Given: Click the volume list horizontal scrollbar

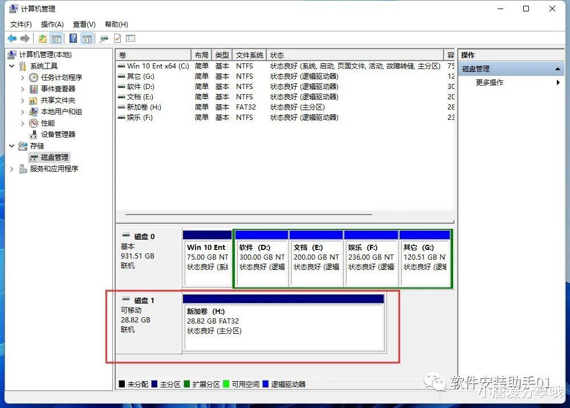Looking at the screenshot, I should click(249, 215).
